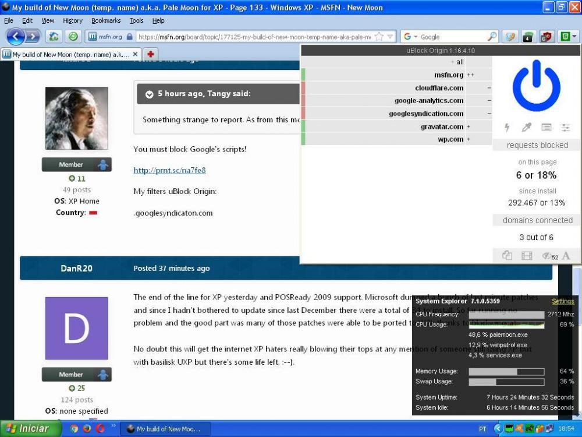Collapse the 'domains connected' section header
Screen dimensions: 582x437
pos(537,220)
